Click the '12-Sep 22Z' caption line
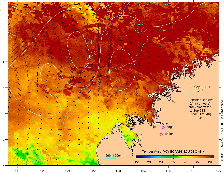This screenshot has width=224, height=173. coord(197,111)
